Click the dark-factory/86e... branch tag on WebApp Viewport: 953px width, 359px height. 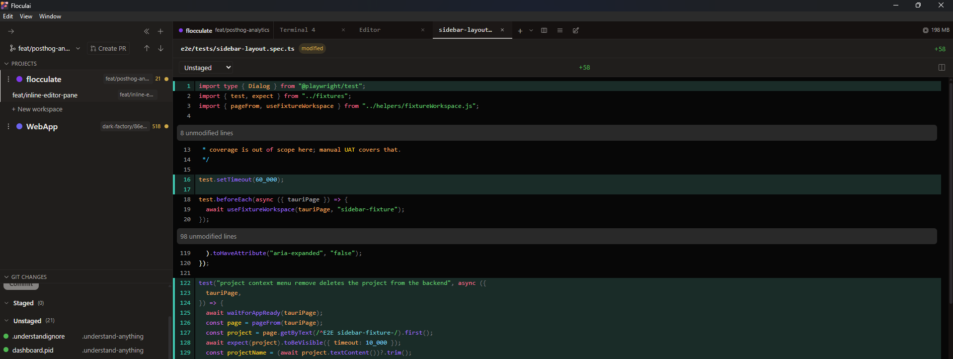[x=125, y=126]
